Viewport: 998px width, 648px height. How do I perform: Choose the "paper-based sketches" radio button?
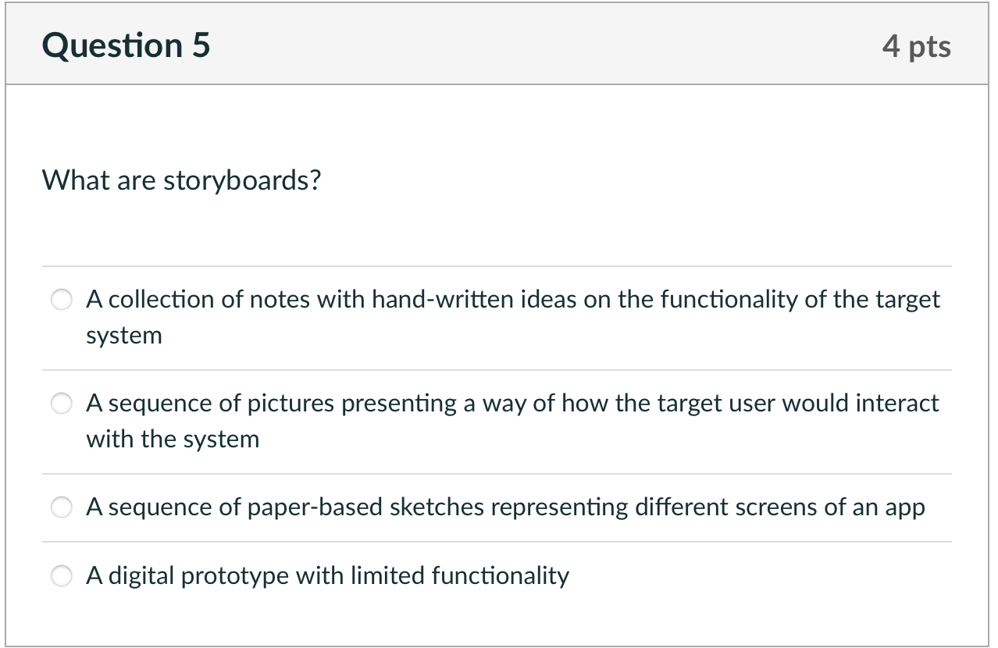(x=62, y=508)
